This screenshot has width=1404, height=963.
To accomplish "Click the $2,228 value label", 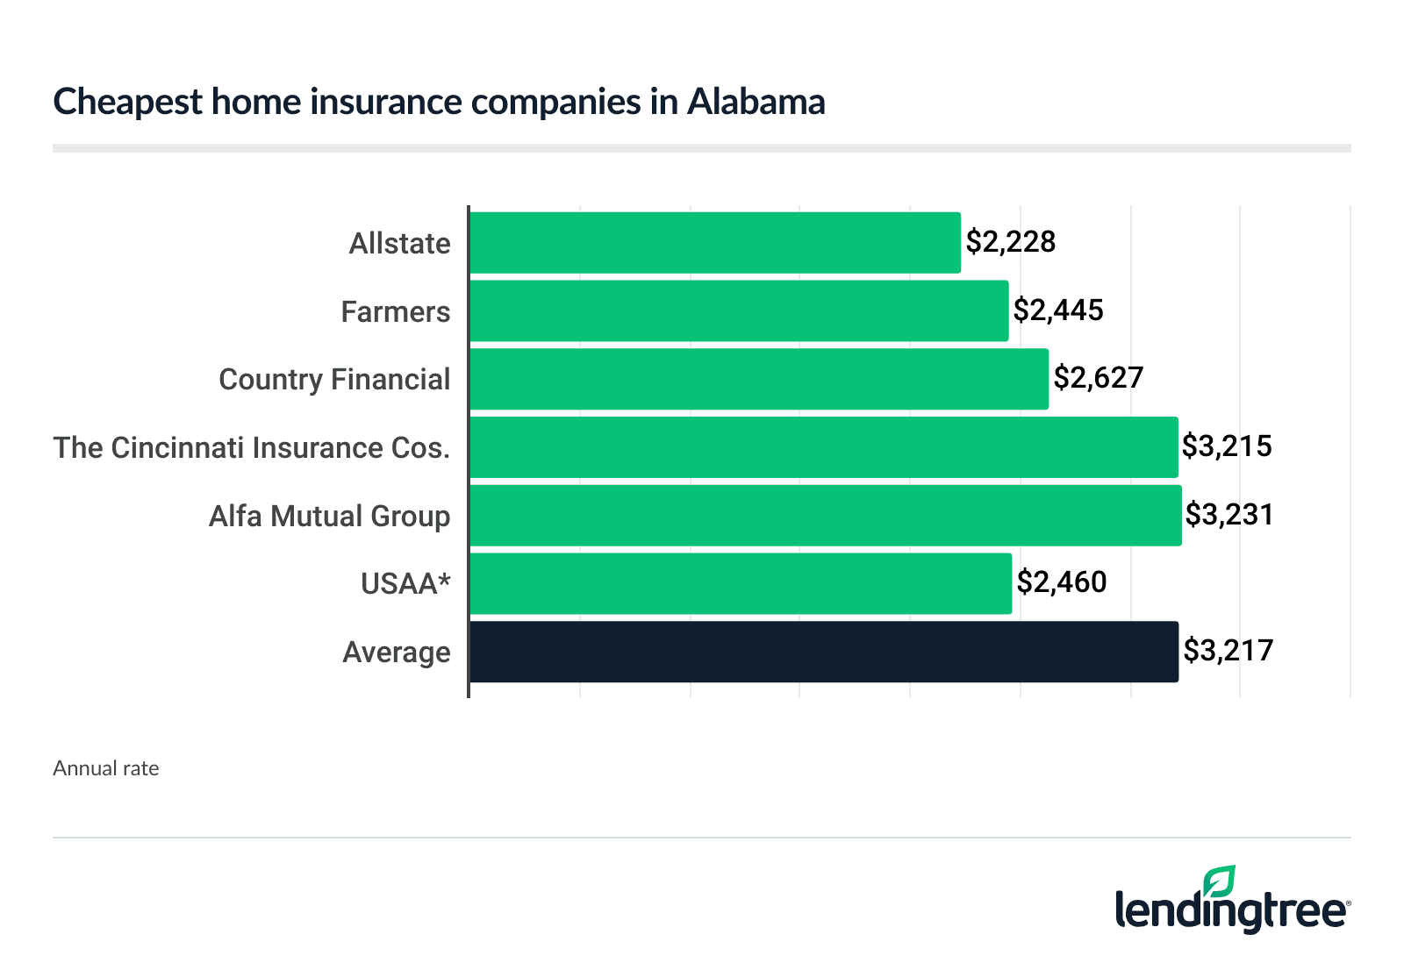I will [x=1011, y=242].
